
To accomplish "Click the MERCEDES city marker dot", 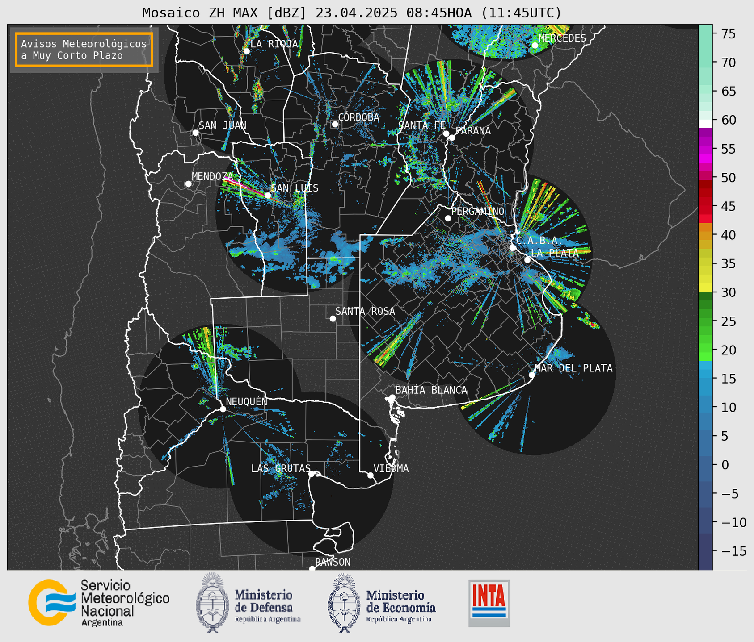I will point(535,45).
